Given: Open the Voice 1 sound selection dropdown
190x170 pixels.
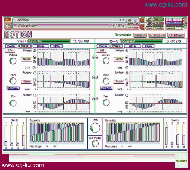Looking at the screenshot, I should point(49,41).
